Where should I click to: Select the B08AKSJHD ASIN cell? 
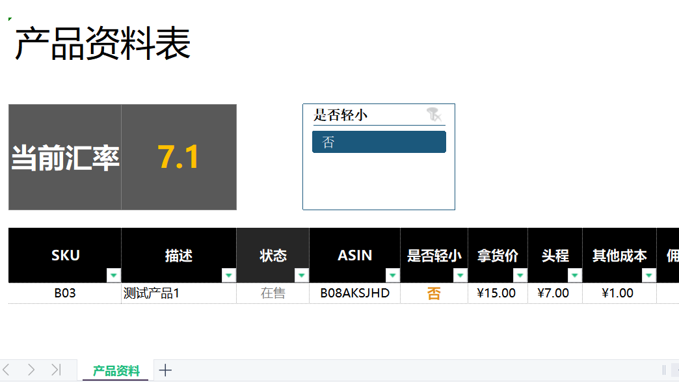[354, 293]
